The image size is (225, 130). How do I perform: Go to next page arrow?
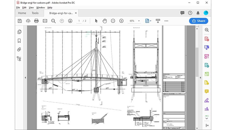click(x=70, y=21)
